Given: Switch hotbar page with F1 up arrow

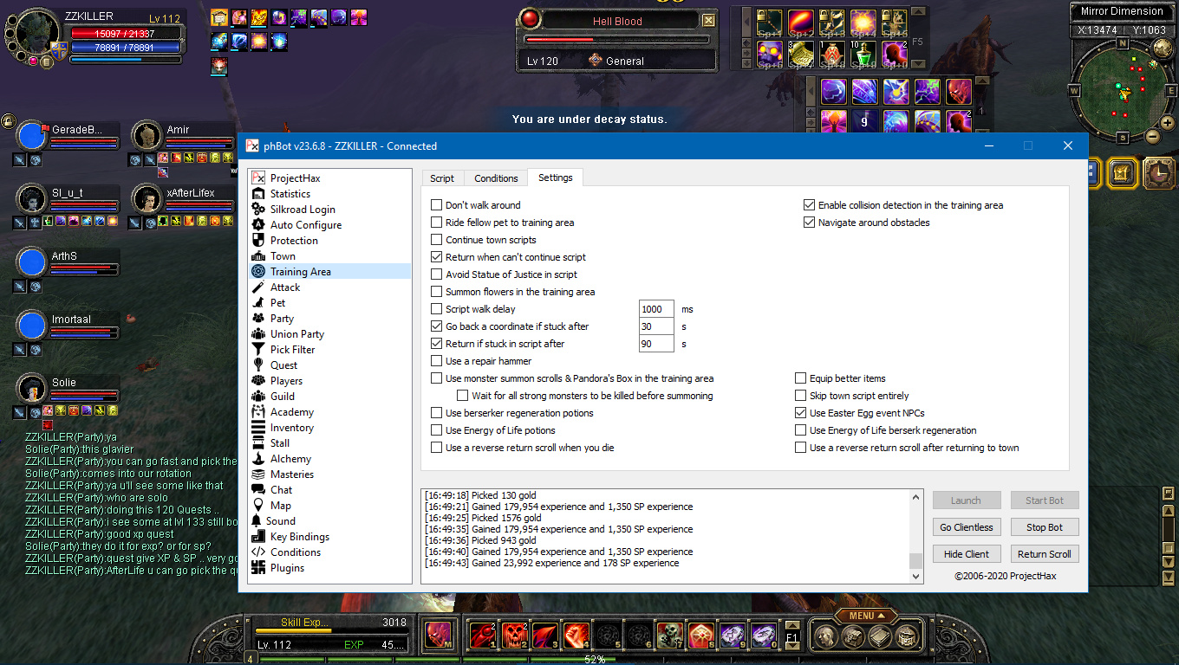Looking at the screenshot, I should tap(792, 625).
